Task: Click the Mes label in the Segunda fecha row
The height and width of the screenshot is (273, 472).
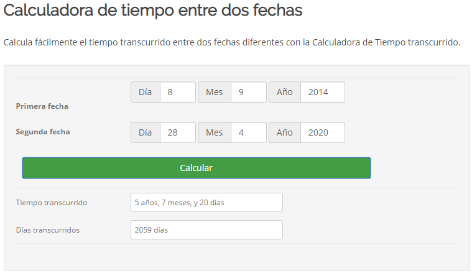Action: tap(215, 132)
